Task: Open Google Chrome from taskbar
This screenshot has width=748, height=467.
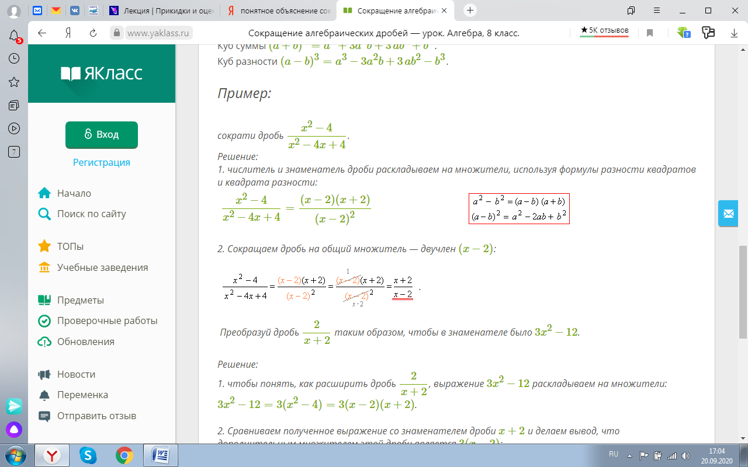Action: pyautogui.click(x=124, y=455)
